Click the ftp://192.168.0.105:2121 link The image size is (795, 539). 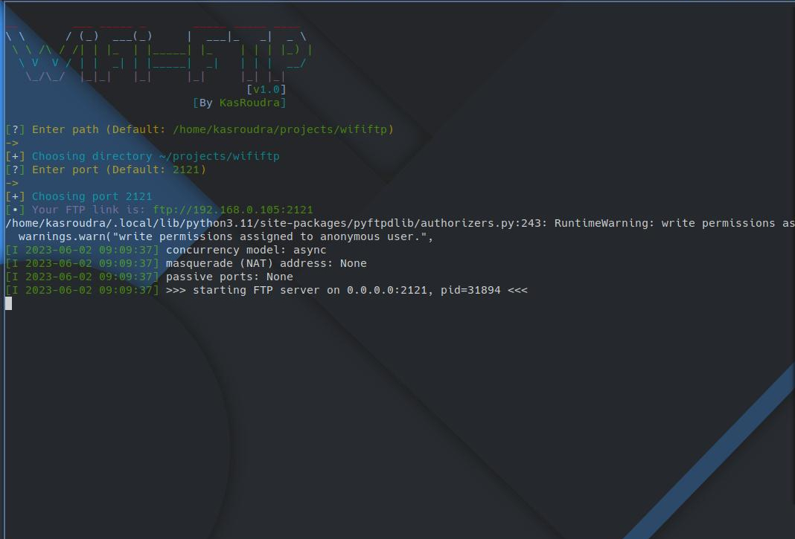tap(233, 210)
